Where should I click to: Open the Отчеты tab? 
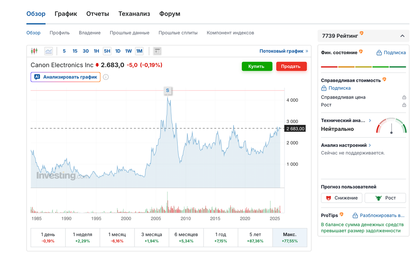tap(98, 14)
